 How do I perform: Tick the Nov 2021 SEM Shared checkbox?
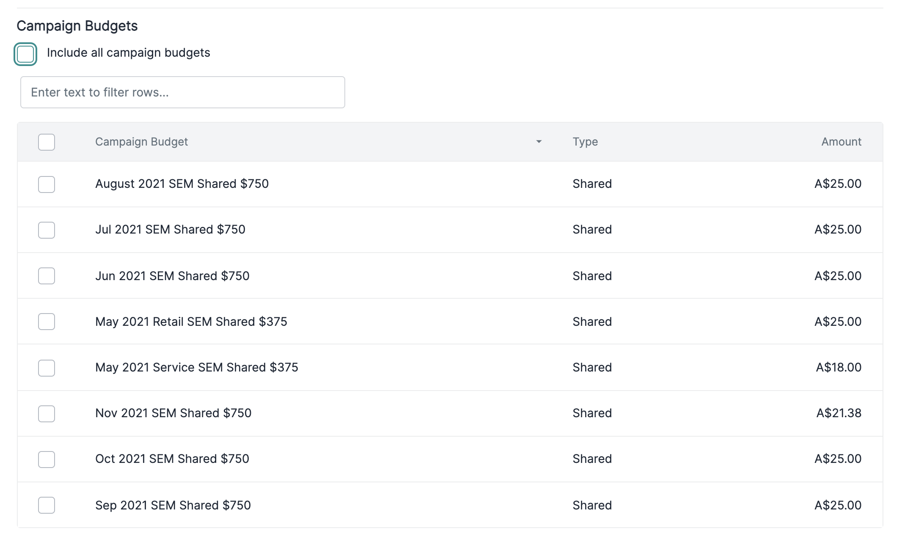click(47, 414)
